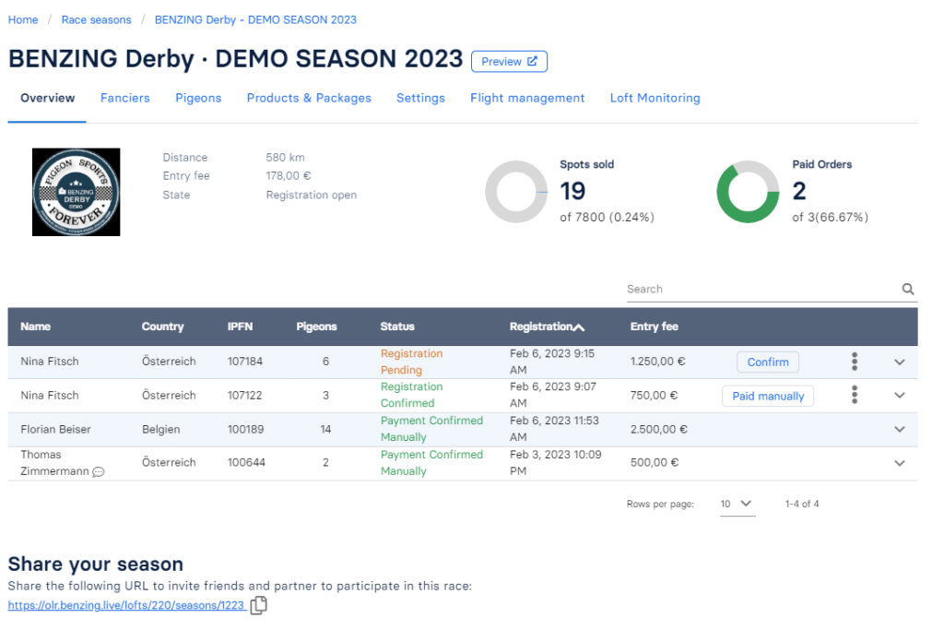Click the search magnifier icon
Screen dimensions: 944x630
click(907, 289)
